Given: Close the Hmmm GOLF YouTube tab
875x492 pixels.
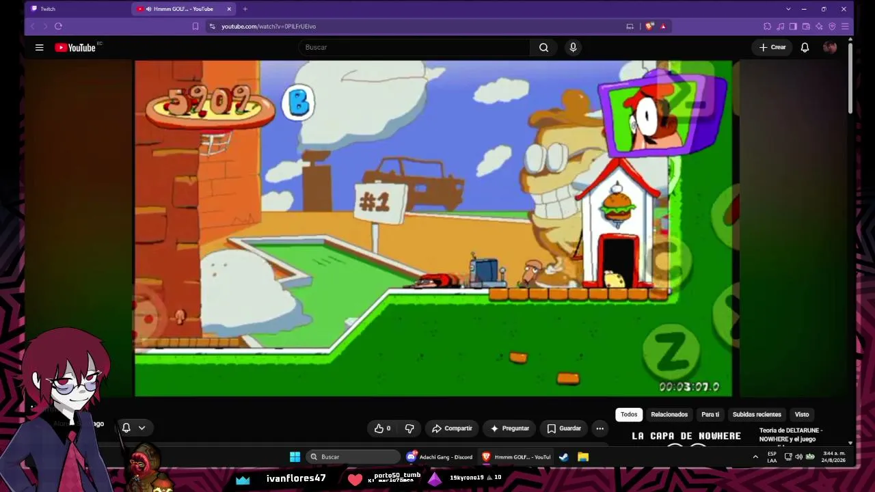Looking at the screenshot, I should click(229, 9).
